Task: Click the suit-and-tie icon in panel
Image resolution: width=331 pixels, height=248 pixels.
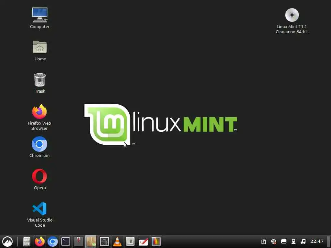Action: [x=78, y=242]
